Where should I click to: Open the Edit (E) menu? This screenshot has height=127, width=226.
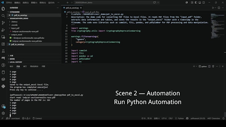pyautogui.click(x=17, y=3)
